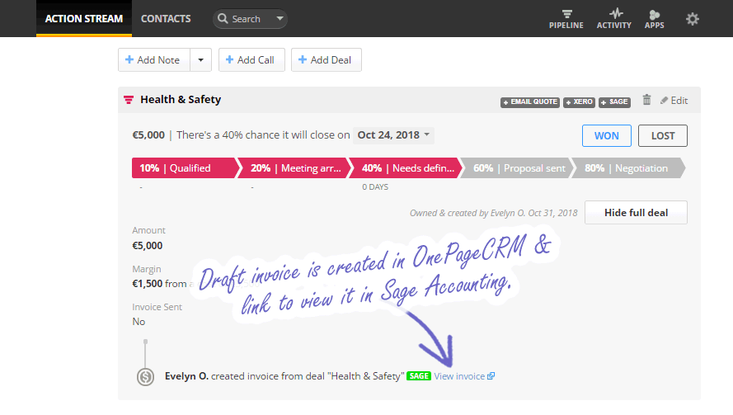This screenshot has height=415, width=733.
Task: Send deal to Sage button
Action: click(x=615, y=102)
